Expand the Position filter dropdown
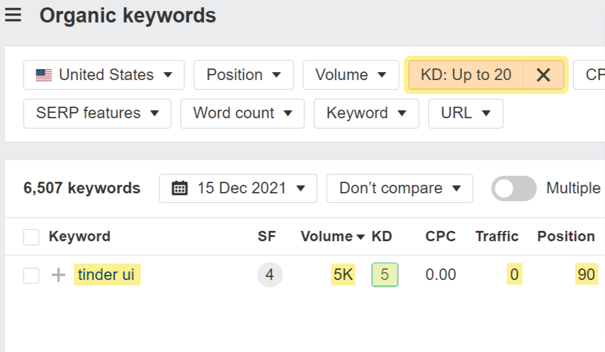The image size is (605, 352). (x=243, y=75)
